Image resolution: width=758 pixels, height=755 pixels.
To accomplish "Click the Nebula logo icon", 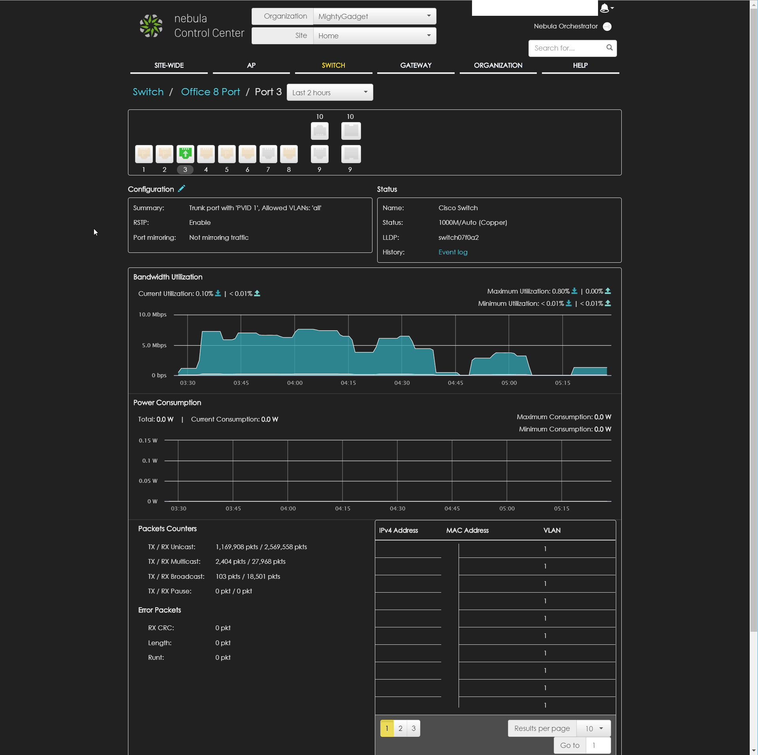I will [151, 26].
